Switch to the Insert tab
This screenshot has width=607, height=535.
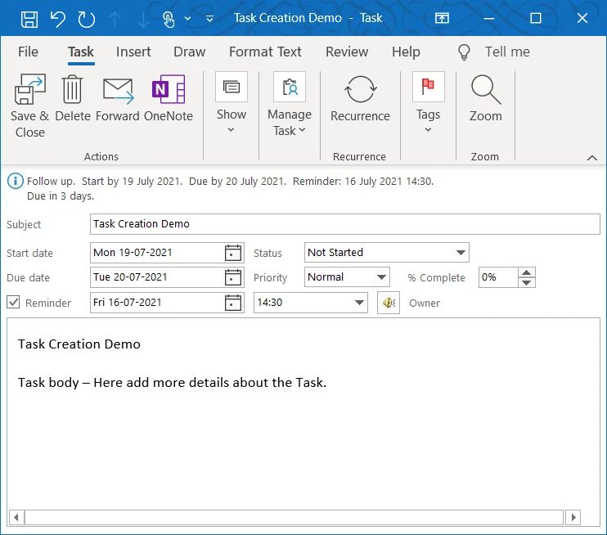pos(133,52)
